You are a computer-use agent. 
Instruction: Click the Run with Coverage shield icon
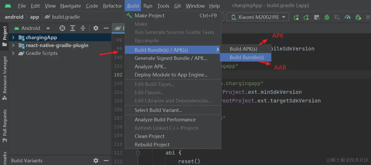coord(337,17)
